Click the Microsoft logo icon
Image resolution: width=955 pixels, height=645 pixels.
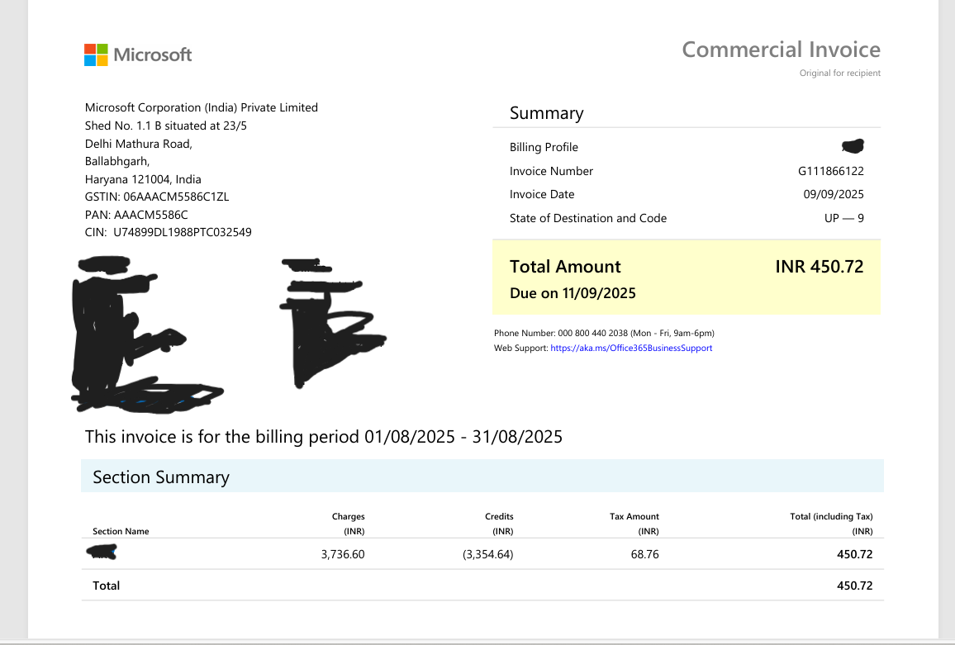tap(96, 55)
